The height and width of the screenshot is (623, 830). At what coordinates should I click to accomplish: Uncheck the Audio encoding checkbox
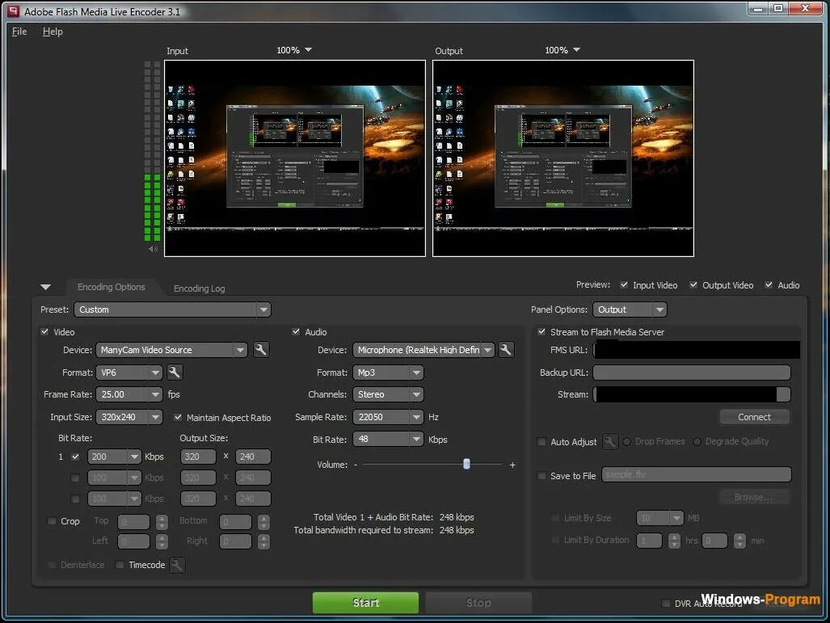[x=296, y=332]
